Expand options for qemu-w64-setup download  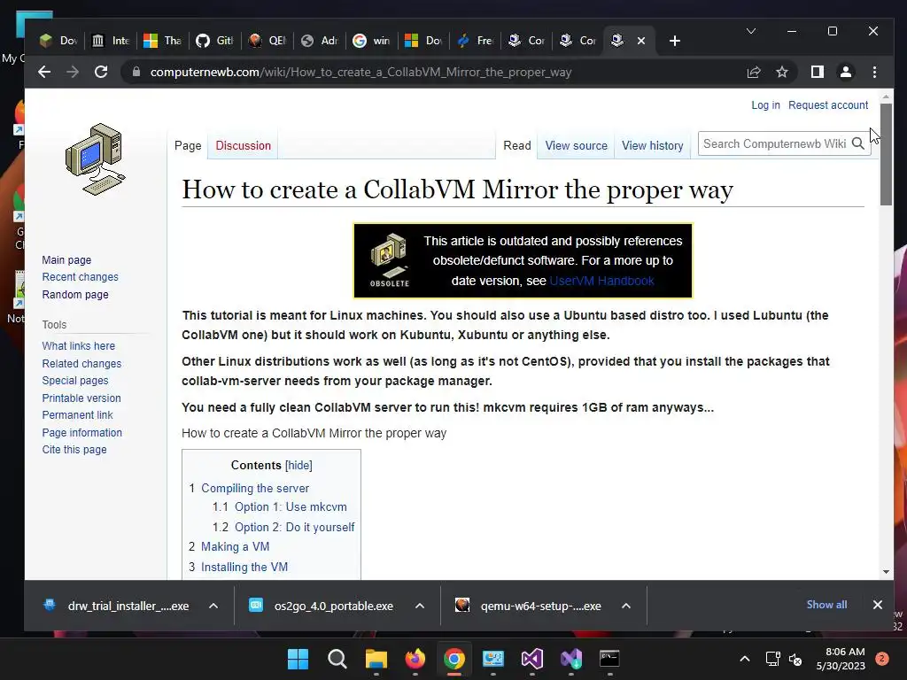(x=626, y=606)
